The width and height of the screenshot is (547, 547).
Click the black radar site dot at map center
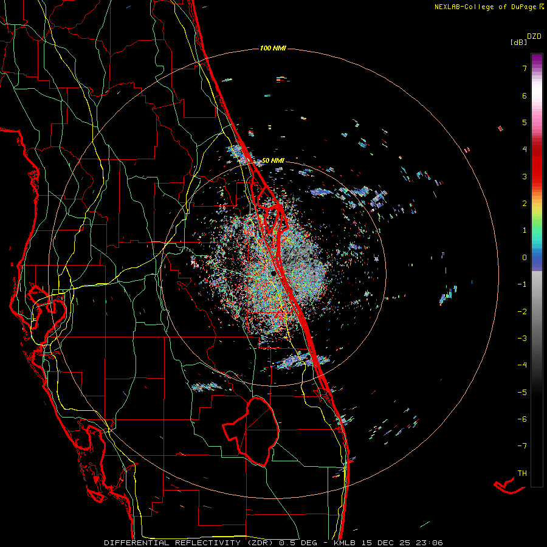[x=274, y=273]
